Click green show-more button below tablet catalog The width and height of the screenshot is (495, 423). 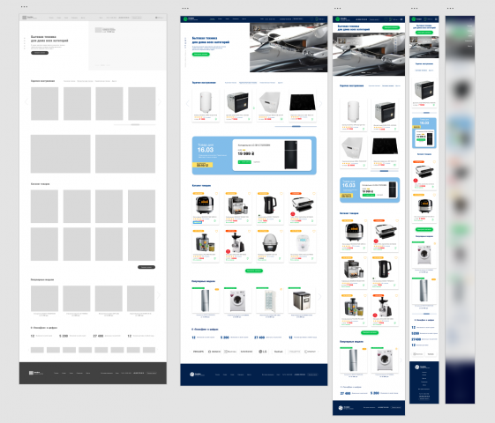370,332
